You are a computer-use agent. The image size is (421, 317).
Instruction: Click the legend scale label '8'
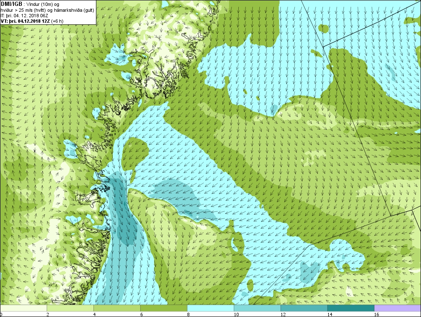(x=188, y=314)
